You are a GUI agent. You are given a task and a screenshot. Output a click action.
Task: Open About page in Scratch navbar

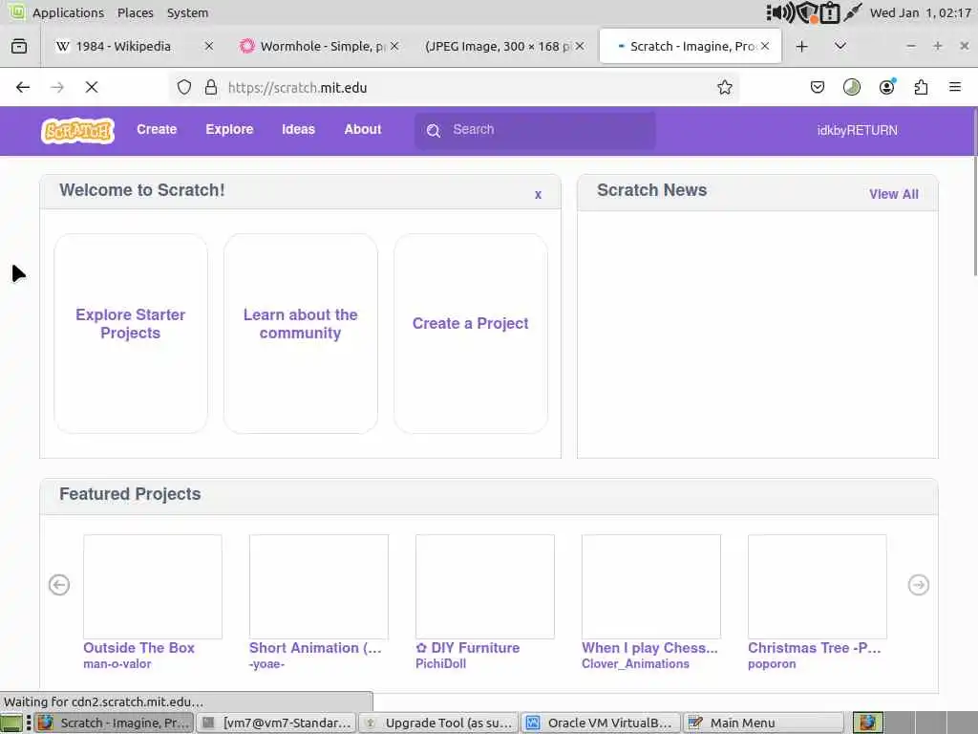[362, 129]
